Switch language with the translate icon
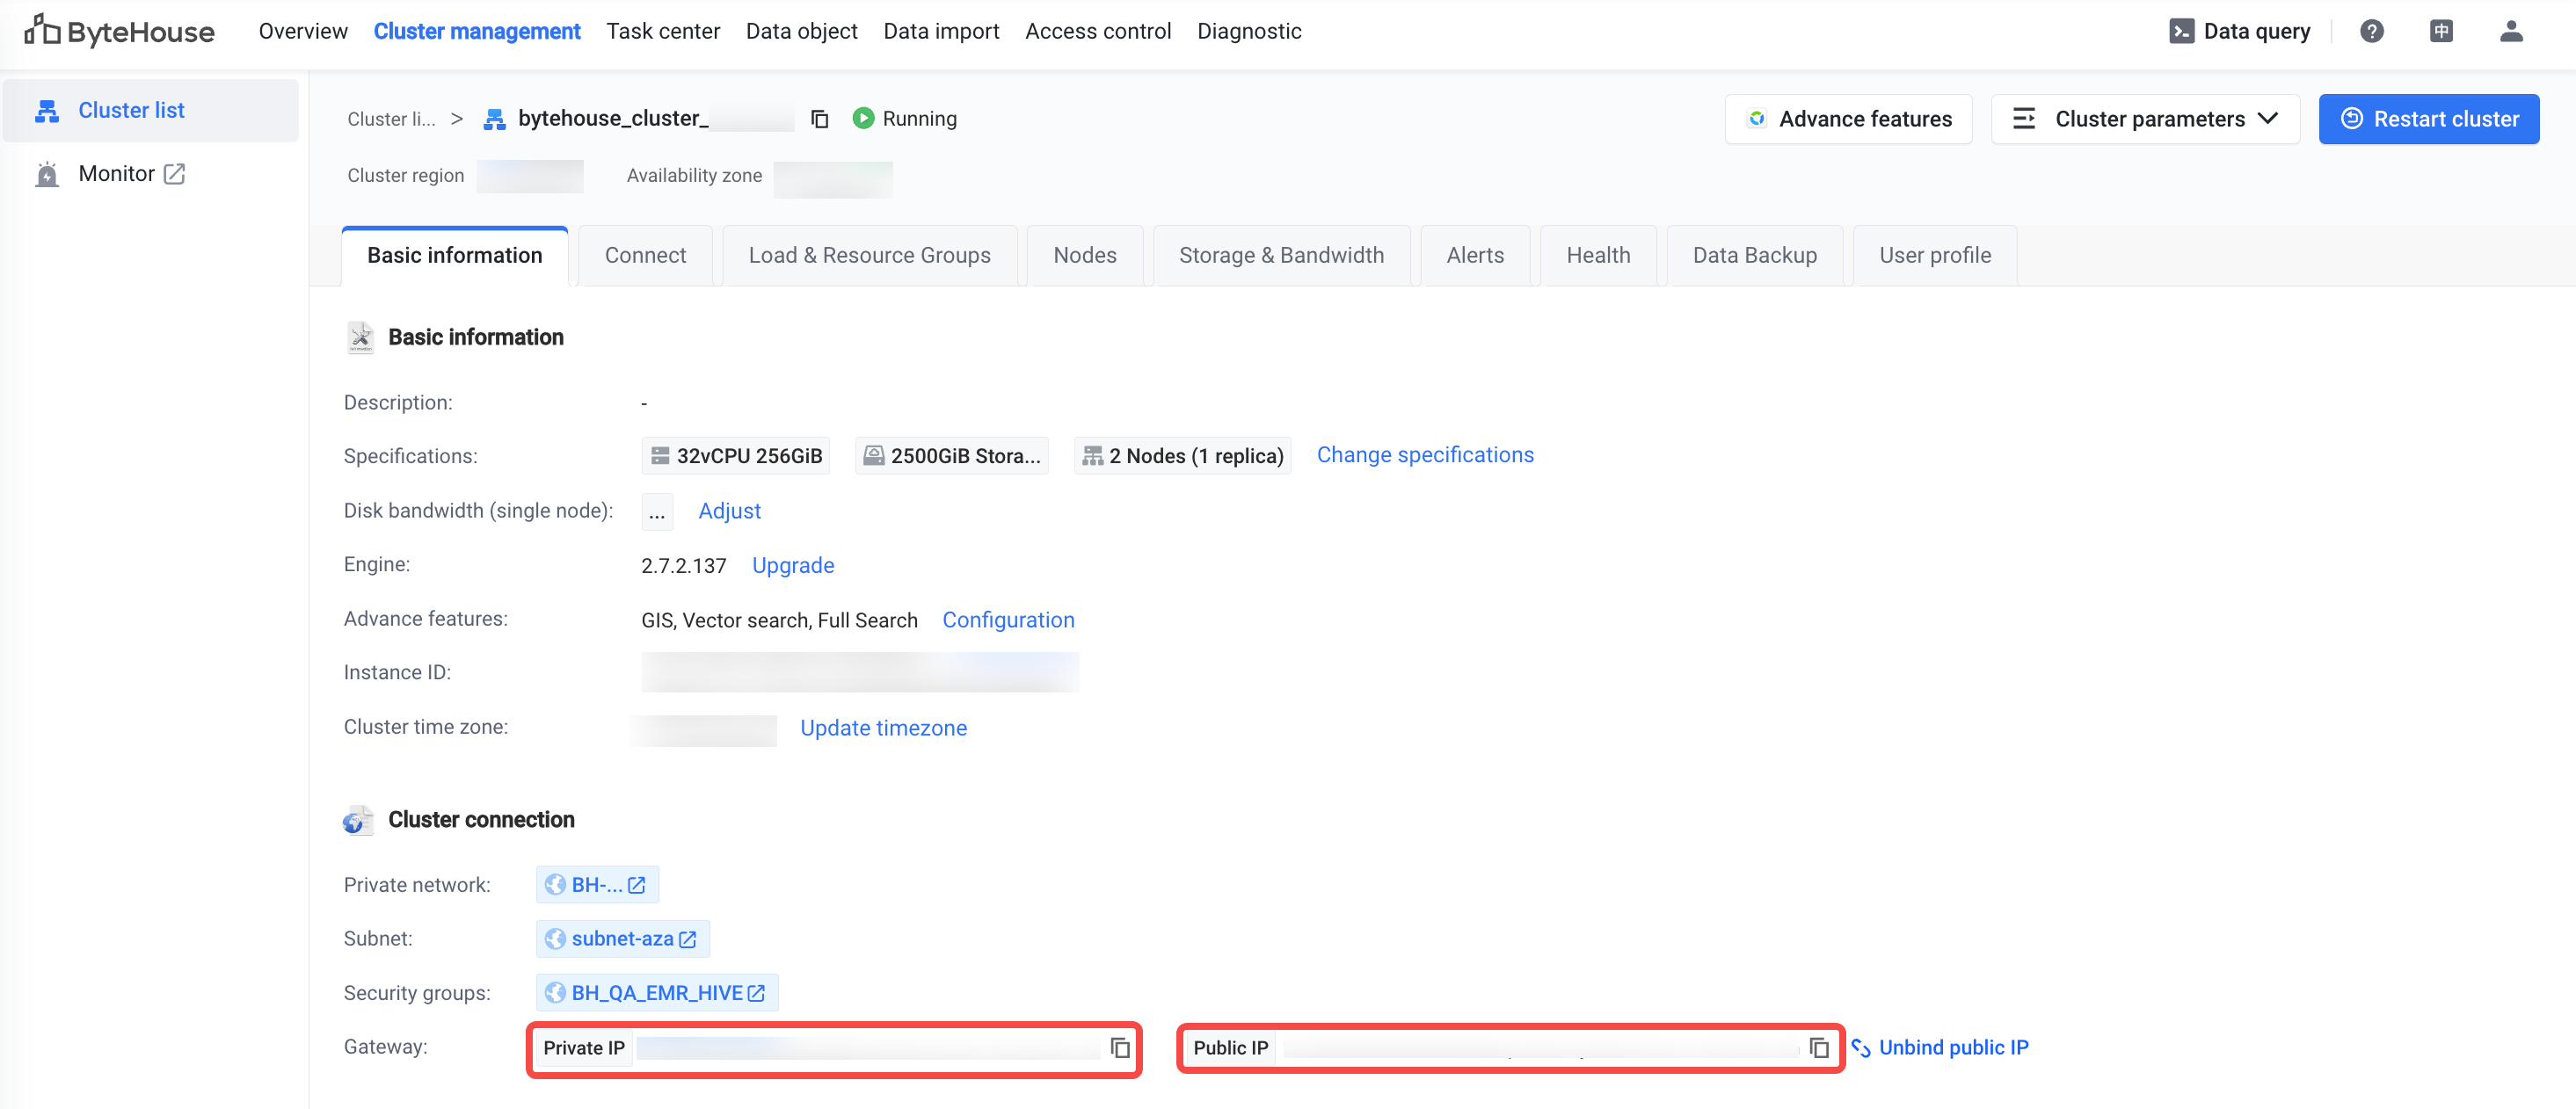This screenshot has width=2576, height=1109. [x=2440, y=31]
